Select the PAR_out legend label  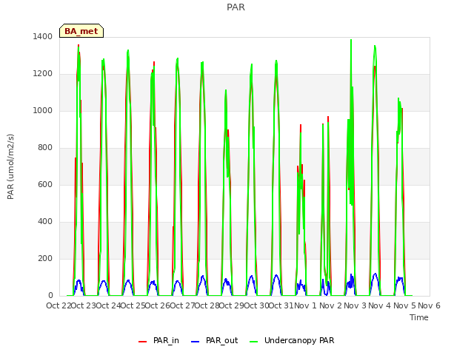coord(222,340)
